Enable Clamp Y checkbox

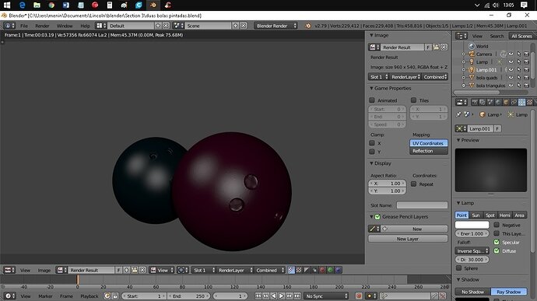372,152
